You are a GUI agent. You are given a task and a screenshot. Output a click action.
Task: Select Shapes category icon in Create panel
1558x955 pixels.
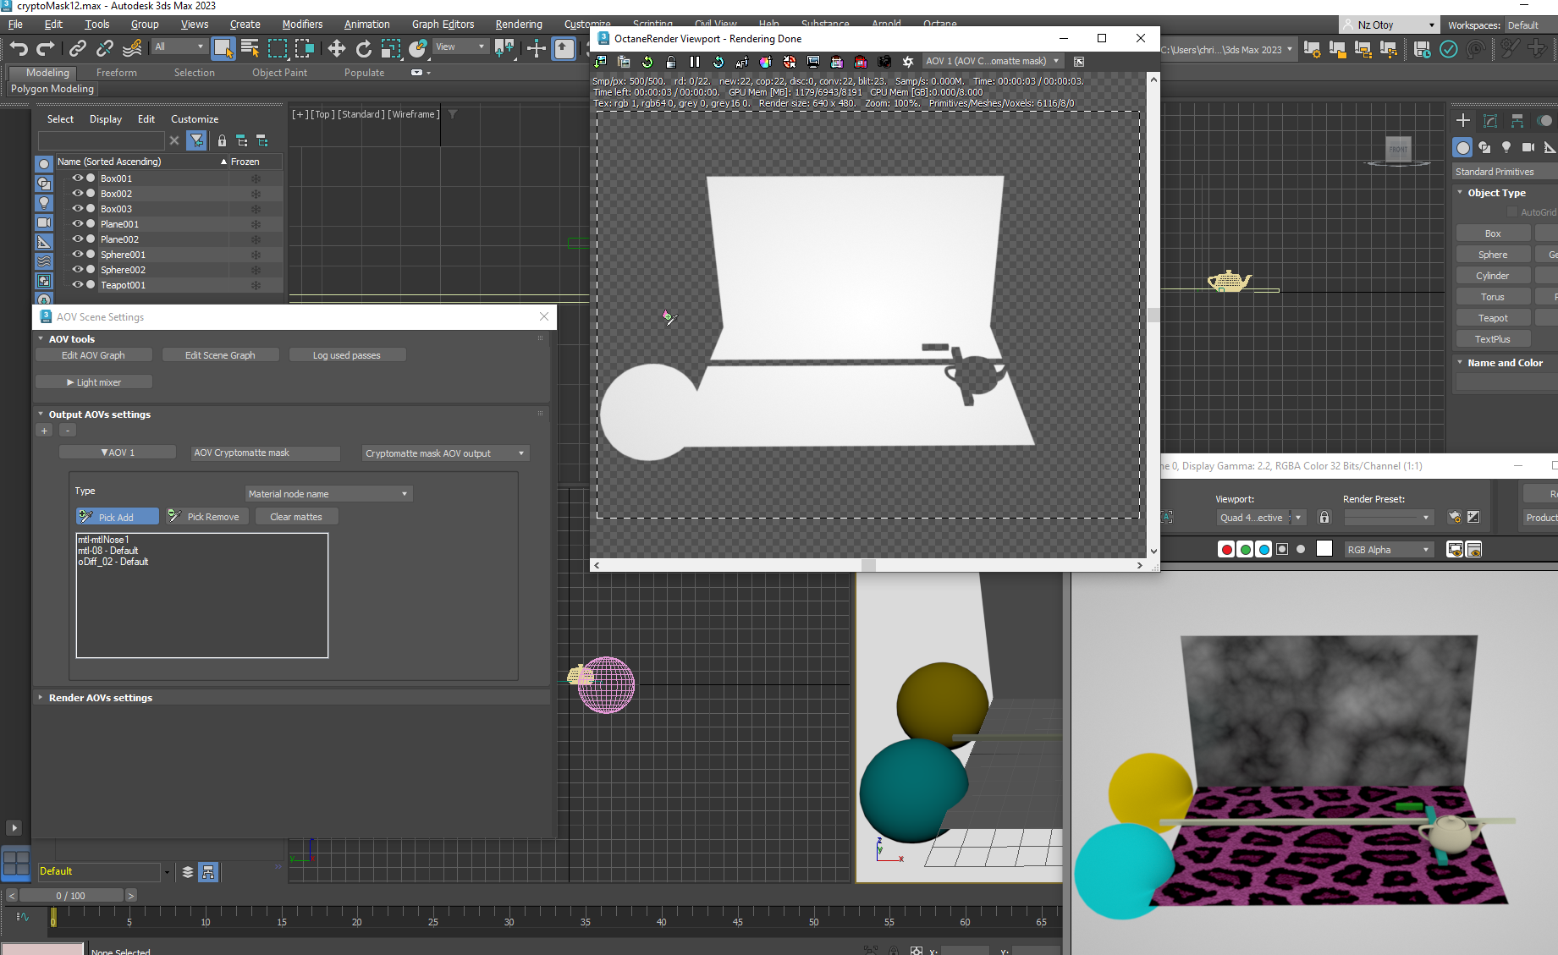click(x=1484, y=147)
